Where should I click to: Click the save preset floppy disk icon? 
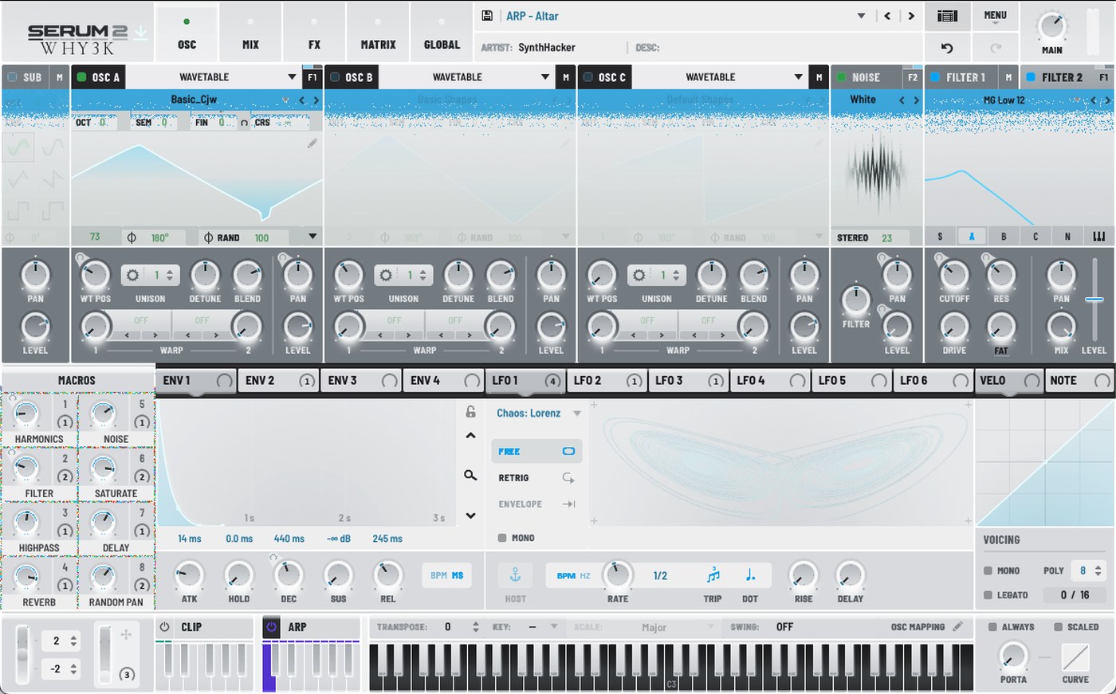tap(487, 16)
